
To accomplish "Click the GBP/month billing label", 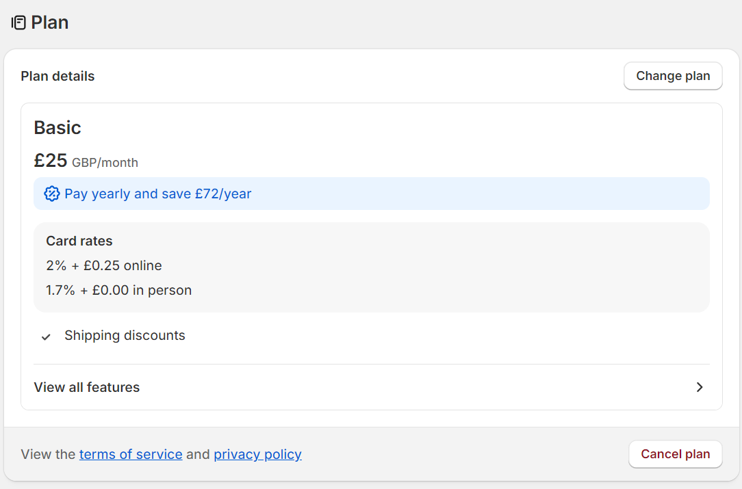I will click(x=105, y=163).
